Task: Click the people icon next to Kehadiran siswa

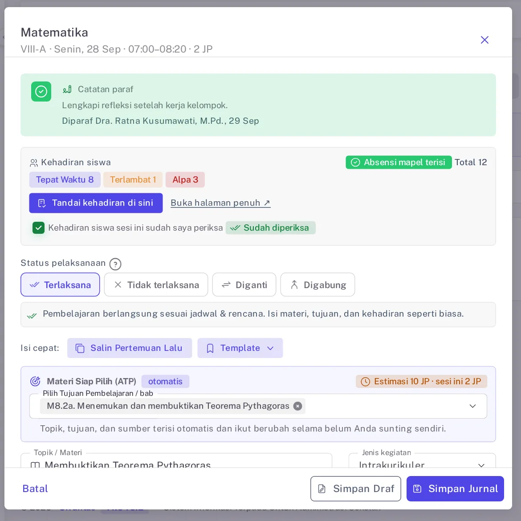Action: pyautogui.click(x=33, y=163)
